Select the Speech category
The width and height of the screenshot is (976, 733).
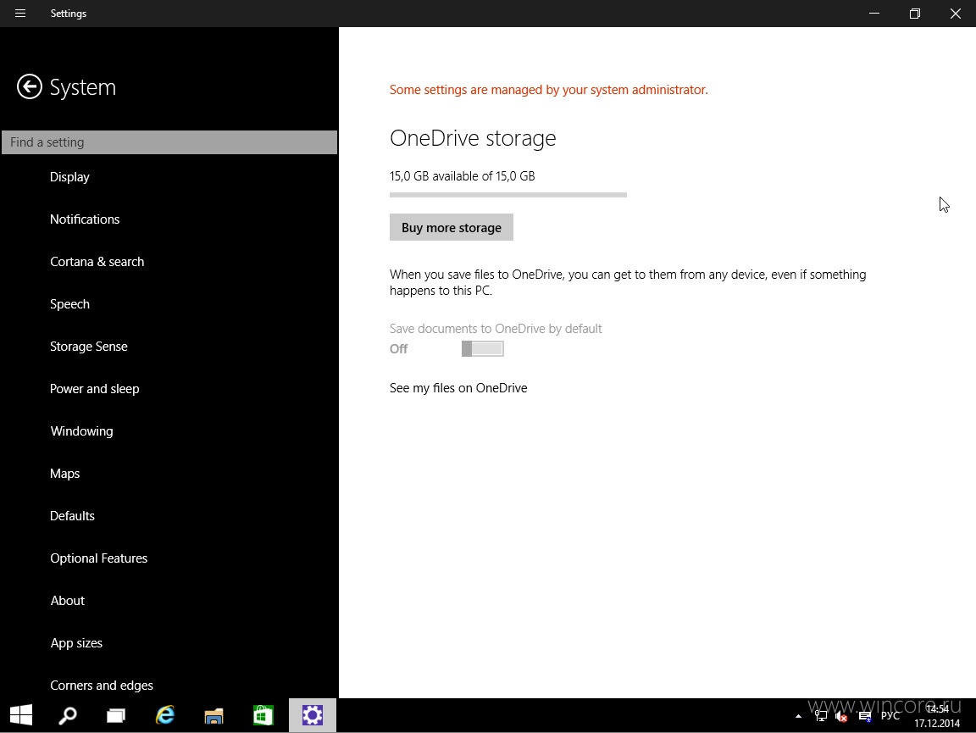pos(69,304)
